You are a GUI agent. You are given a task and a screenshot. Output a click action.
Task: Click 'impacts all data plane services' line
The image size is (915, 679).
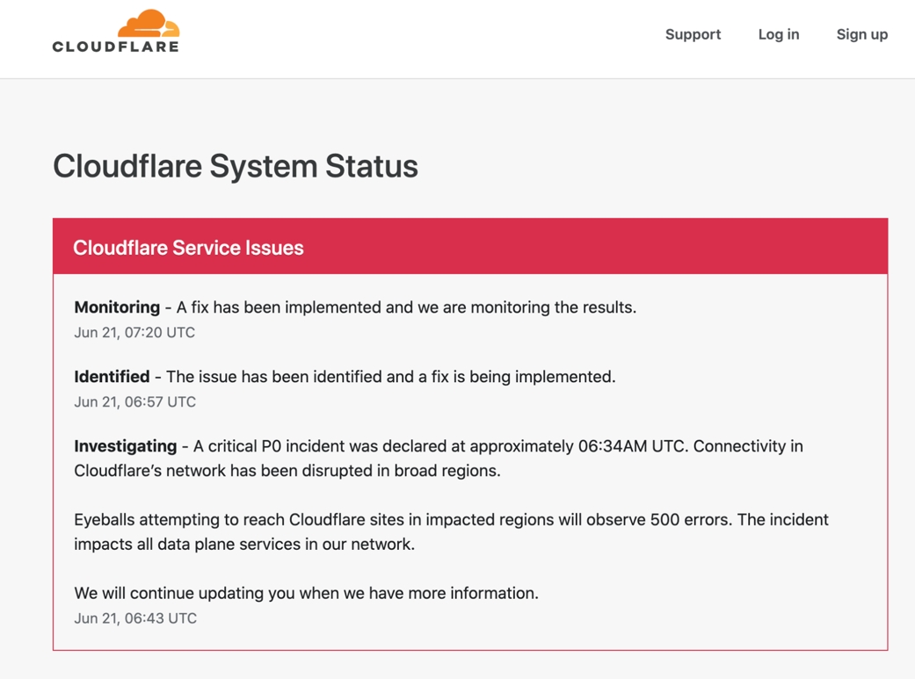[244, 544]
